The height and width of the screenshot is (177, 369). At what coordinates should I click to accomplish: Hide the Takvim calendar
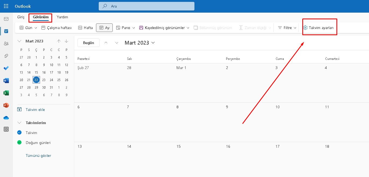point(19,132)
